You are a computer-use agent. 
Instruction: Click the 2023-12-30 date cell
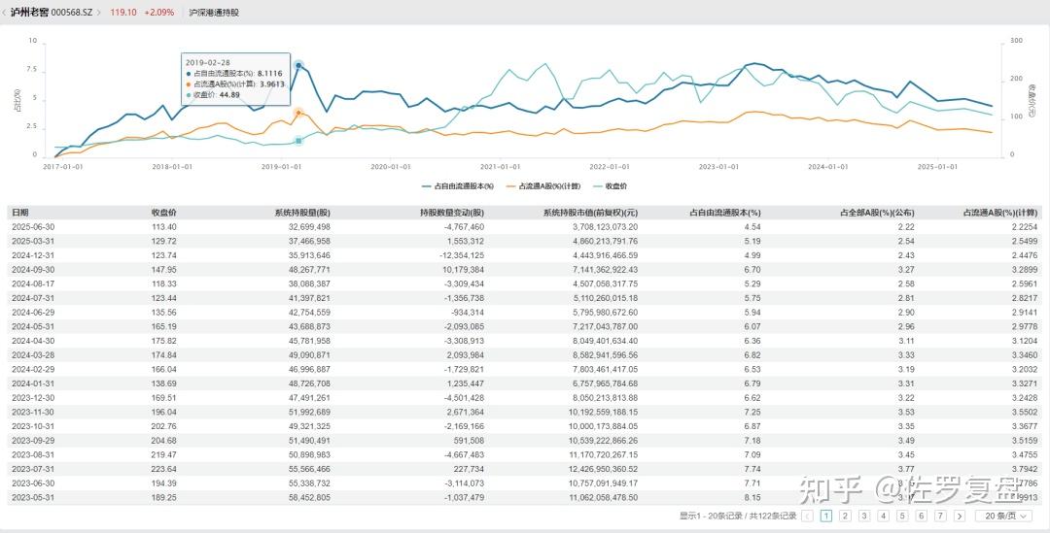[33, 398]
